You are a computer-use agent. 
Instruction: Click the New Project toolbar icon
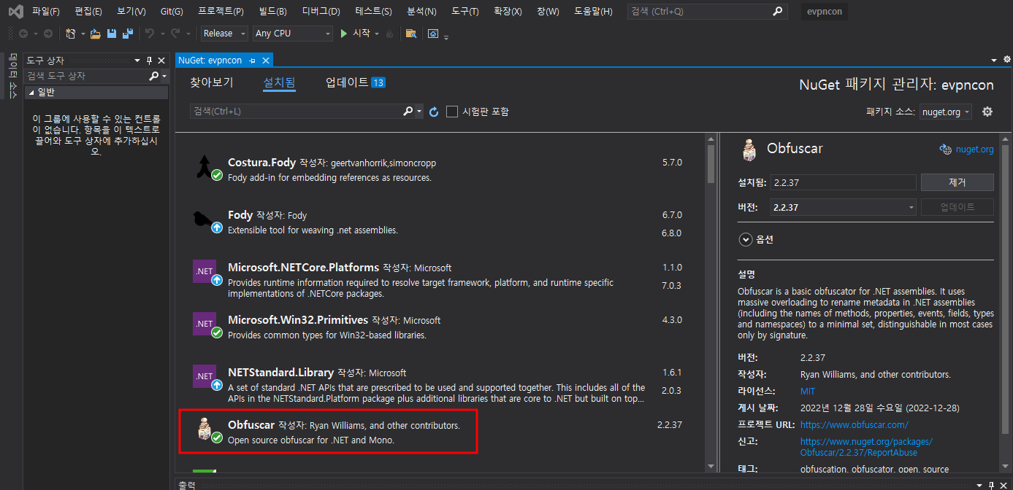(x=70, y=34)
